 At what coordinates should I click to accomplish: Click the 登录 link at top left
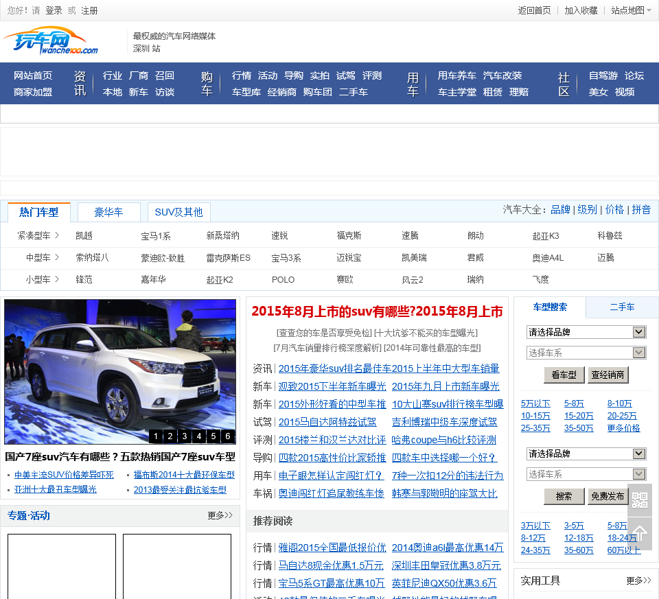tap(54, 10)
